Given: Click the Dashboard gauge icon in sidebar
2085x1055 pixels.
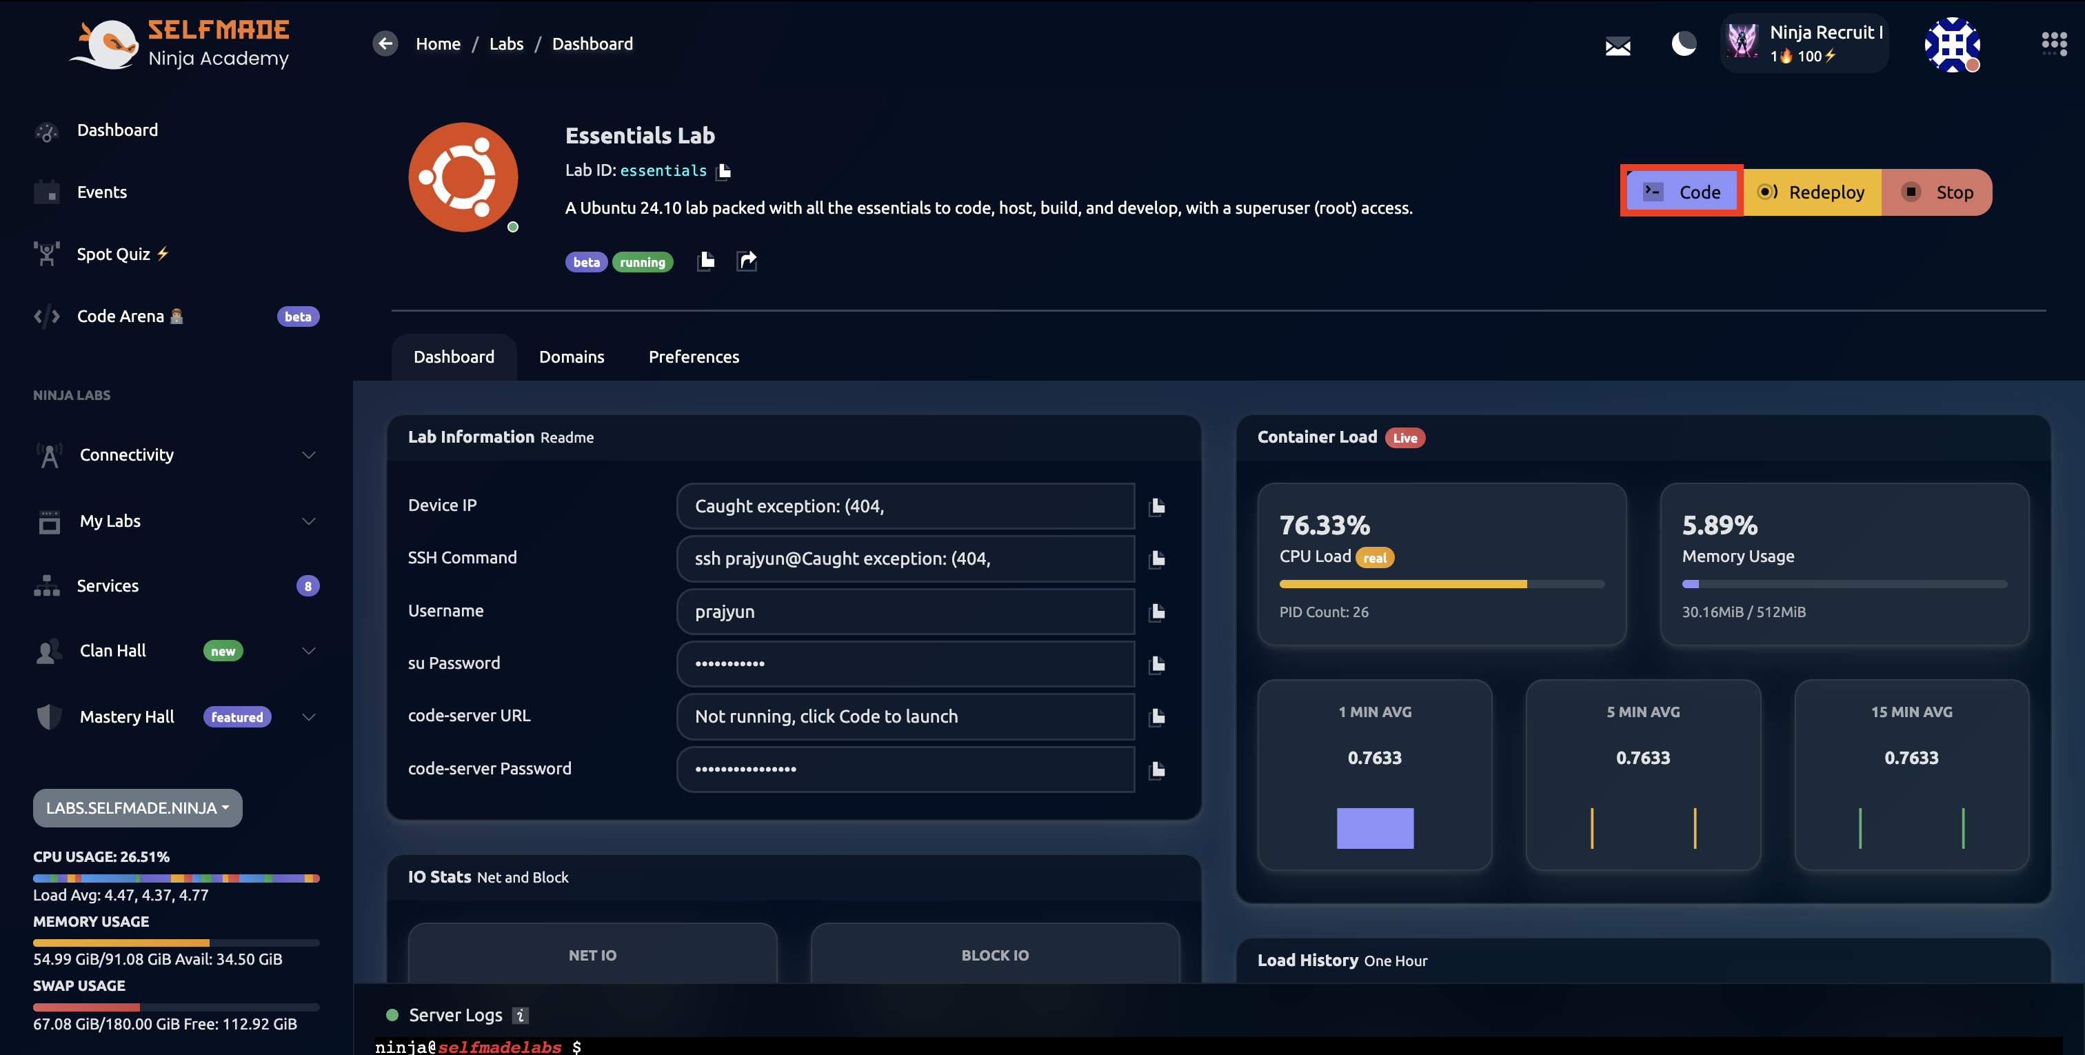Looking at the screenshot, I should tap(47, 131).
